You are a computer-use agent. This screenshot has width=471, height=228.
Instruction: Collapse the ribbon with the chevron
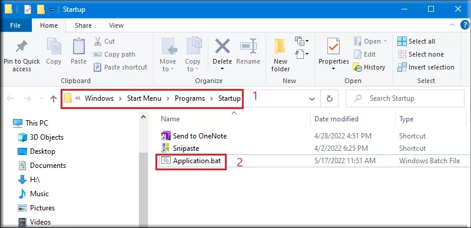[452, 25]
